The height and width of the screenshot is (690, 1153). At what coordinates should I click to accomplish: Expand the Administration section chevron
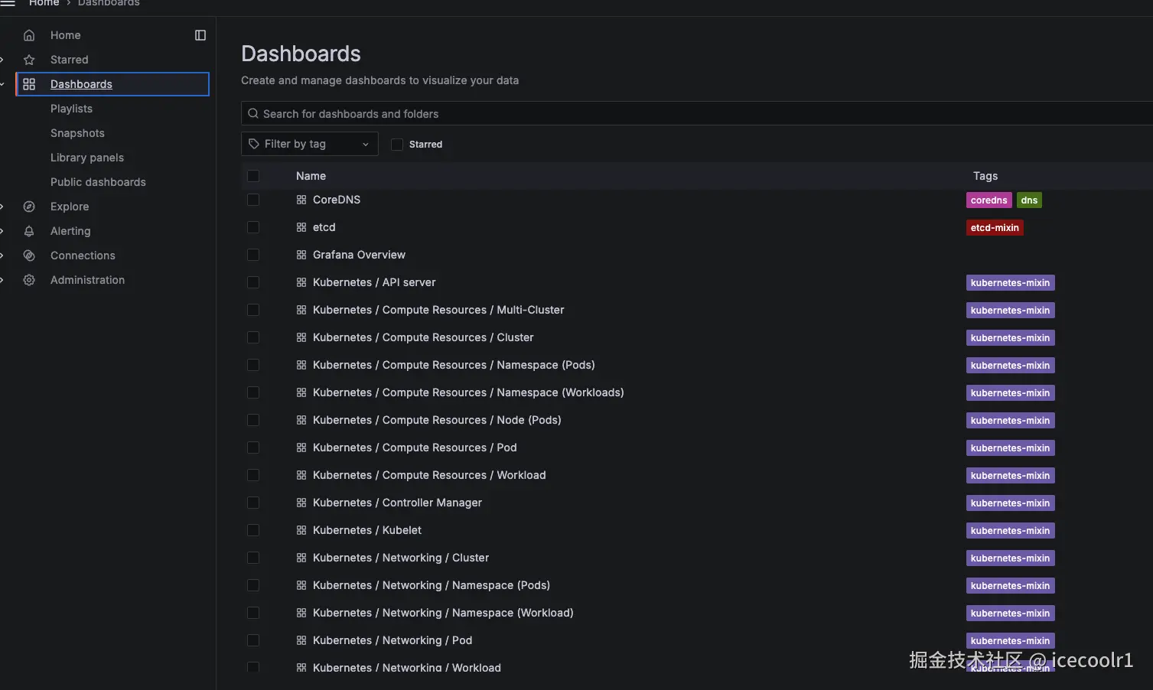2,280
